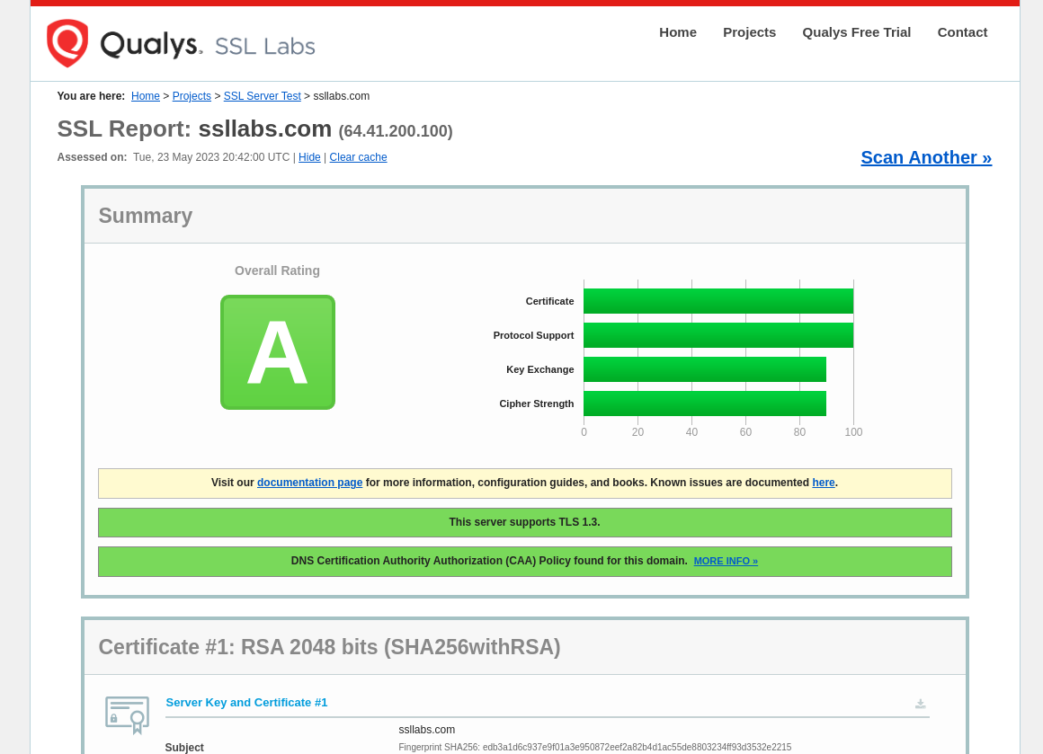This screenshot has height=754, width=1043.
Task: Click the IP address 64.41.200.100
Action: [x=396, y=131]
